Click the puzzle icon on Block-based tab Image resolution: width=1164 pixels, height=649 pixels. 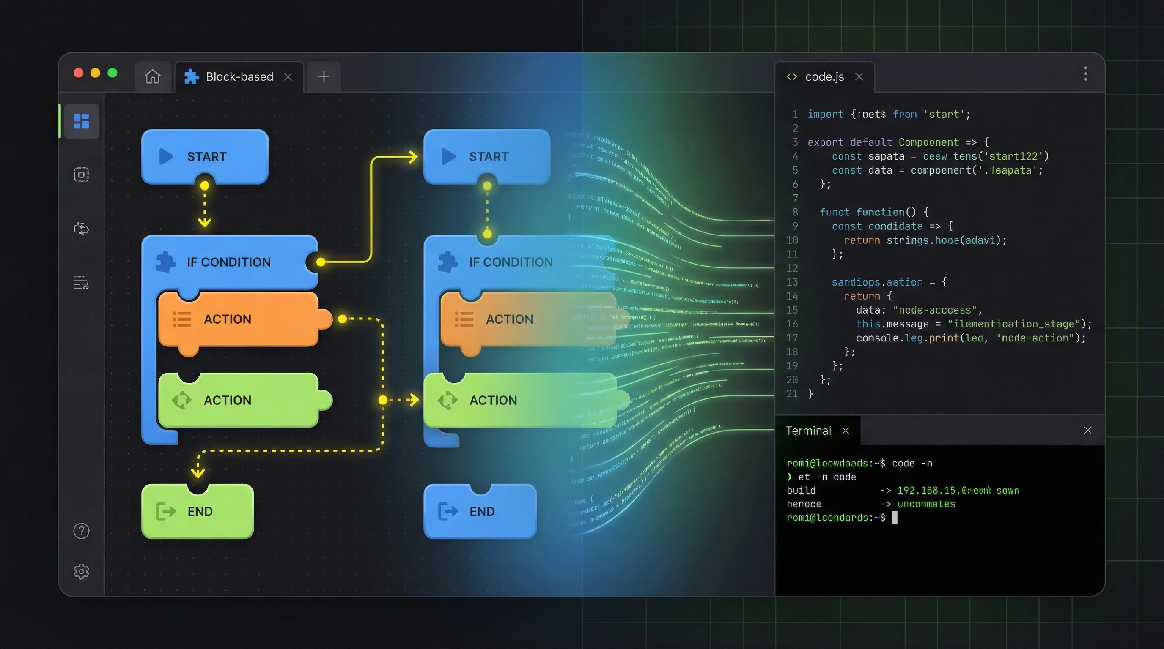(192, 77)
